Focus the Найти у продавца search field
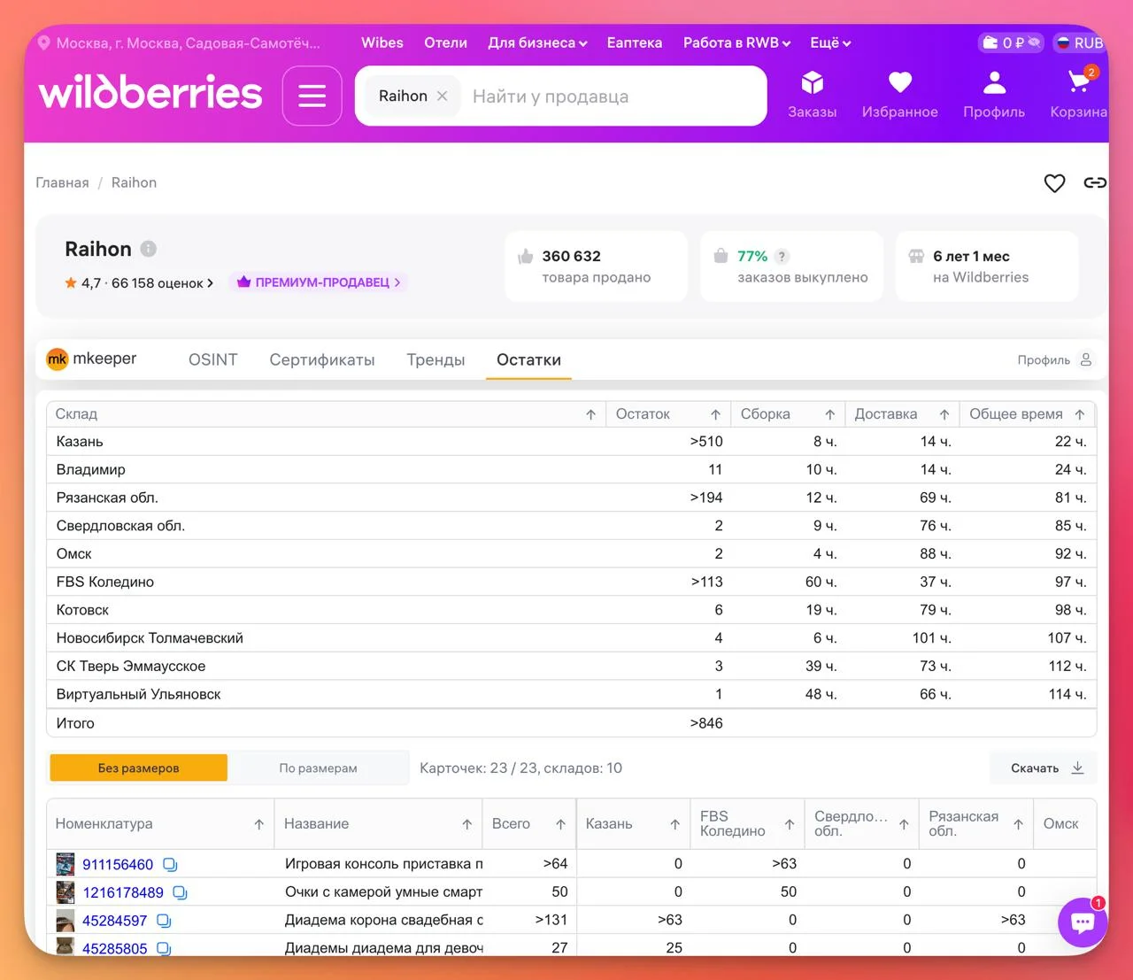1133x980 pixels. tap(611, 96)
